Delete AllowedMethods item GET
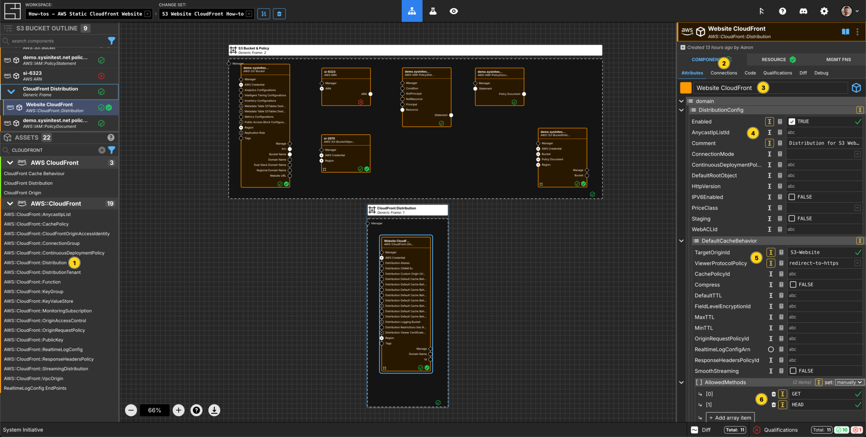 tap(774, 394)
